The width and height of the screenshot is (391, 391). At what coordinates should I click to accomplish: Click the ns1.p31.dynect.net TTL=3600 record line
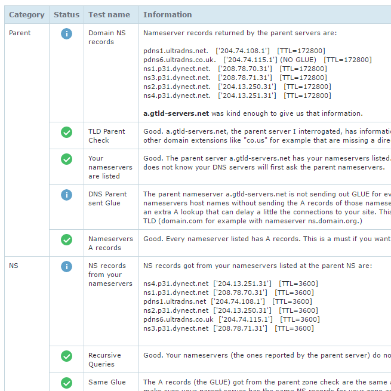(x=229, y=293)
